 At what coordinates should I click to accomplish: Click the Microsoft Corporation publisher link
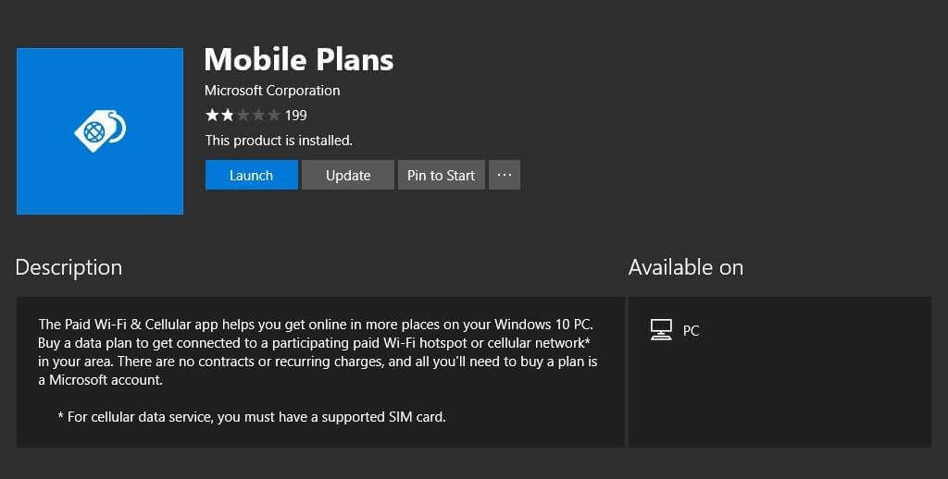point(272,91)
